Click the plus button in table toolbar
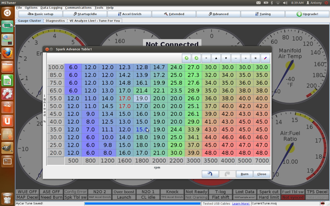Viewport: 330px width, 206px height. coord(246,58)
